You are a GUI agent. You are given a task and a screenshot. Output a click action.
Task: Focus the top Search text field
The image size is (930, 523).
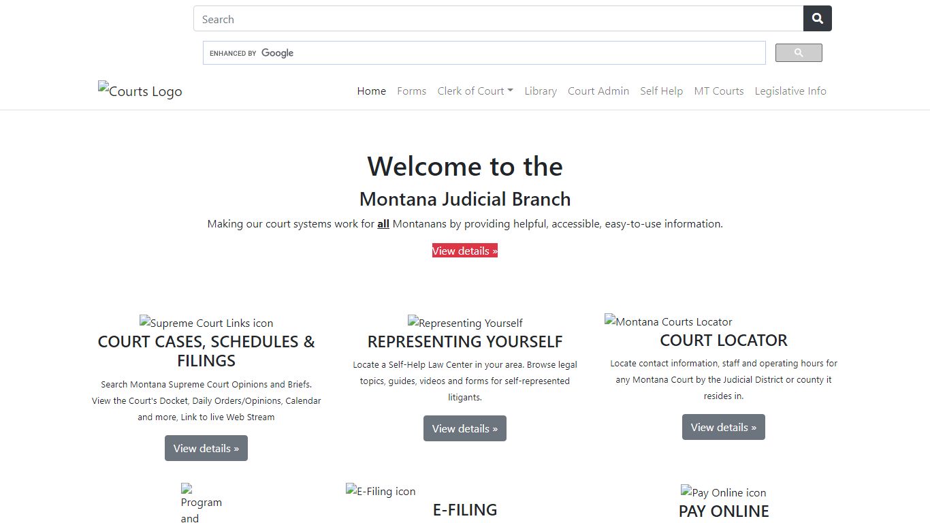pyautogui.click(x=498, y=19)
